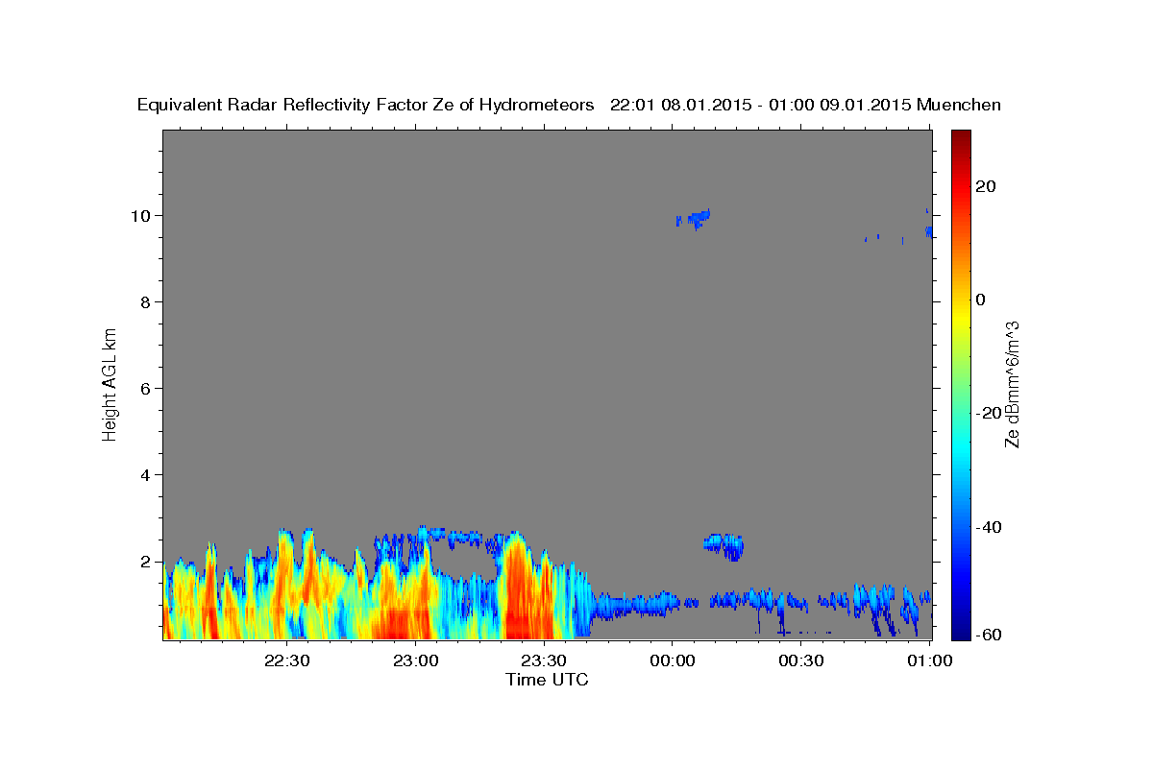1153x768 pixels.
Task: Click the colorbar value 20 label
Action: (985, 186)
